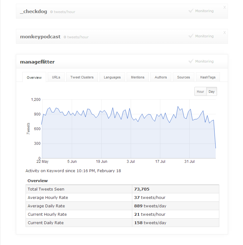This screenshot has width=243, height=245.
Task: Expand the monkeypodcast keyword header
Action: coord(122,36)
